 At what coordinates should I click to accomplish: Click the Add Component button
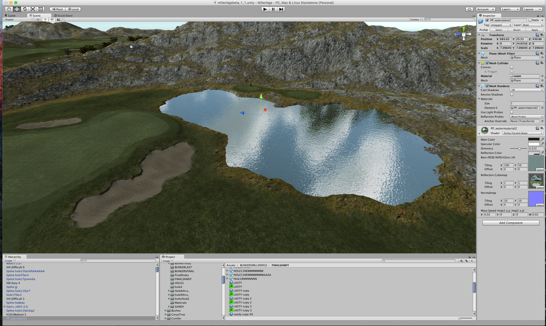(511, 223)
